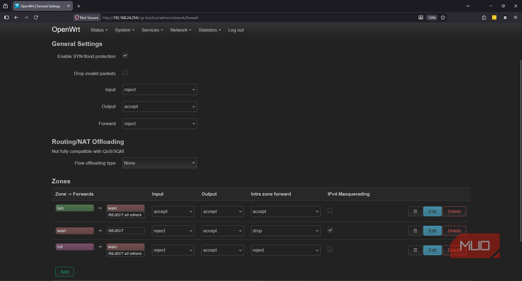This screenshot has height=281, width=522.
Task: Add a new firewall zone
Action: coord(64,272)
